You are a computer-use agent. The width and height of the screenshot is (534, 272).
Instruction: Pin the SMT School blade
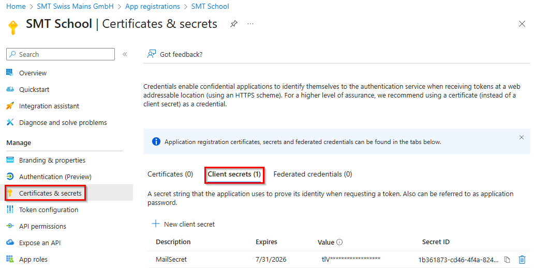pyautogui.click(x=234, y=24)
